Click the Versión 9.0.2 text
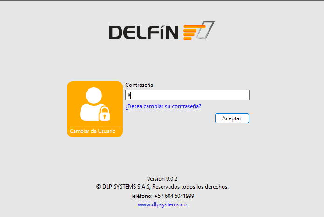This screenshot has height=217, width=324. coord(162,178)
